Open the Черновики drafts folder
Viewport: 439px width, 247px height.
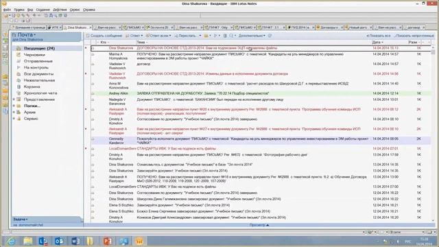point(34,55)
